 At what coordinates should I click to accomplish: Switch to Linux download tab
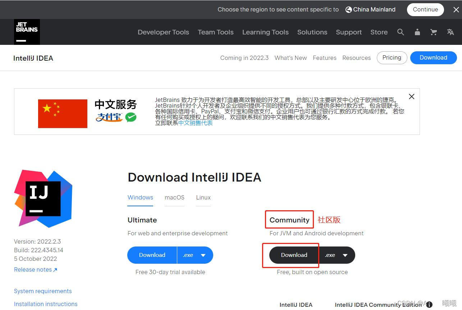[203, 198]
